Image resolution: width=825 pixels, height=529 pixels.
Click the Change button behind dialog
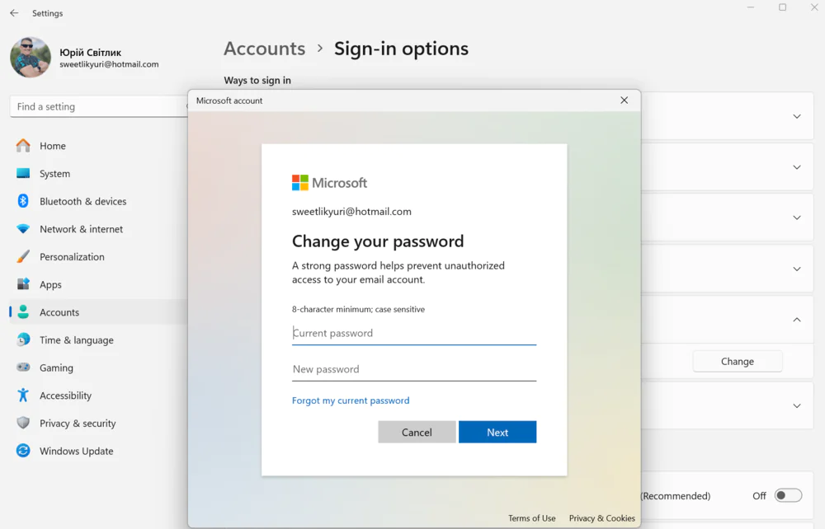737,362
